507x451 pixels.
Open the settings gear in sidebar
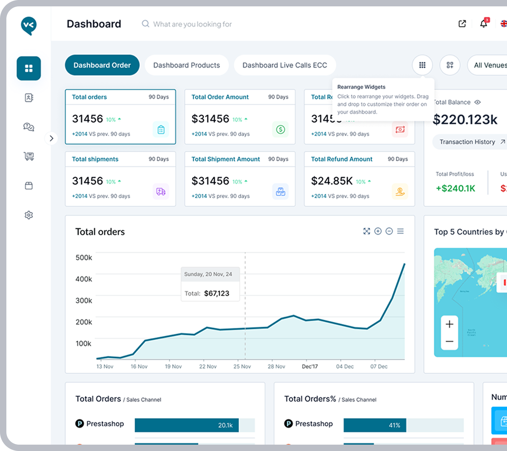click(x=29, y=215)
